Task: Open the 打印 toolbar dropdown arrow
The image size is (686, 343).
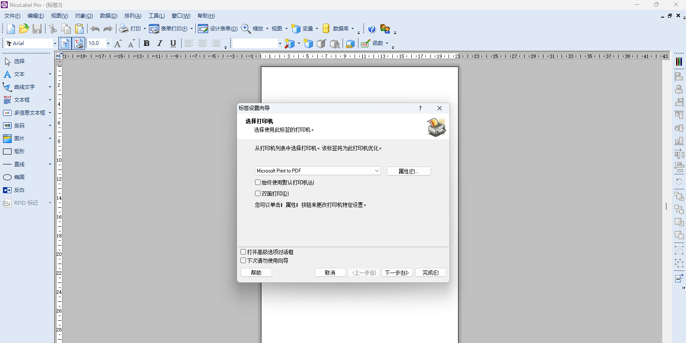Action: pyautogui.click(x=145, y=29)
